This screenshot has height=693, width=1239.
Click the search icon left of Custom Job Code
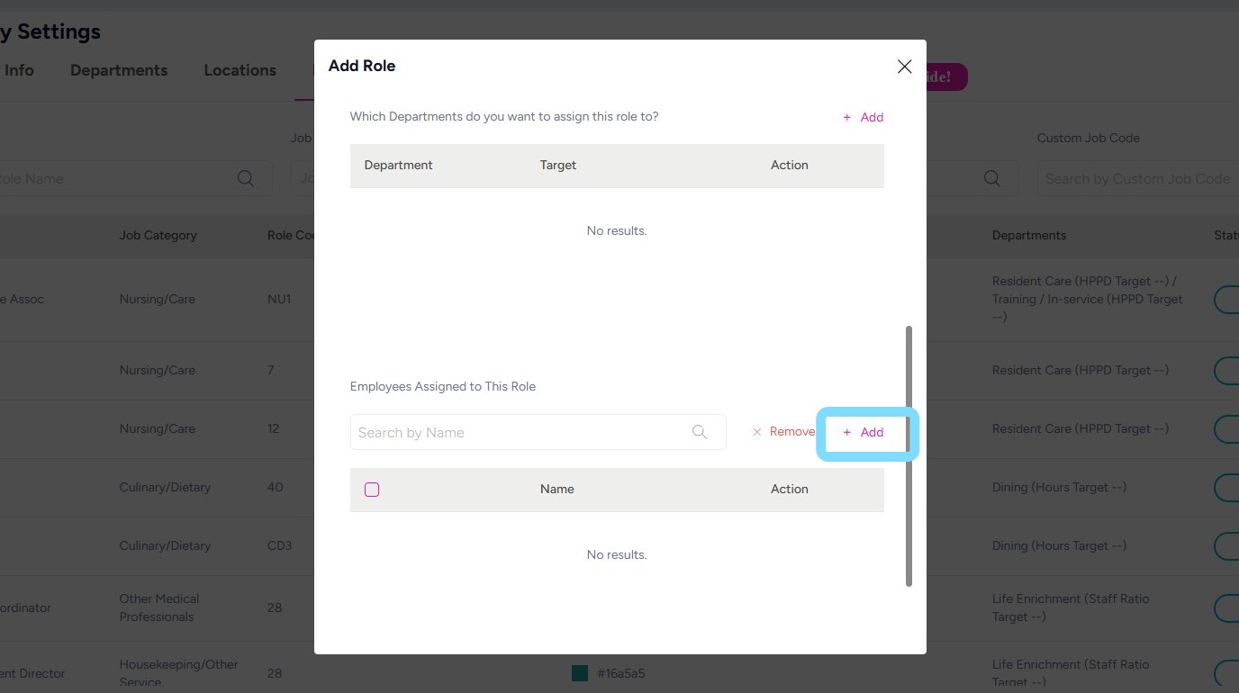[992, 178]
